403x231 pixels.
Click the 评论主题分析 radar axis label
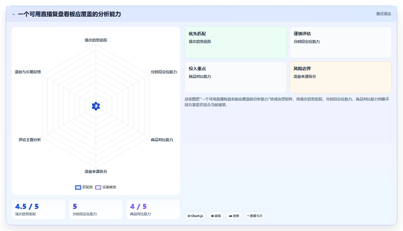30,140
